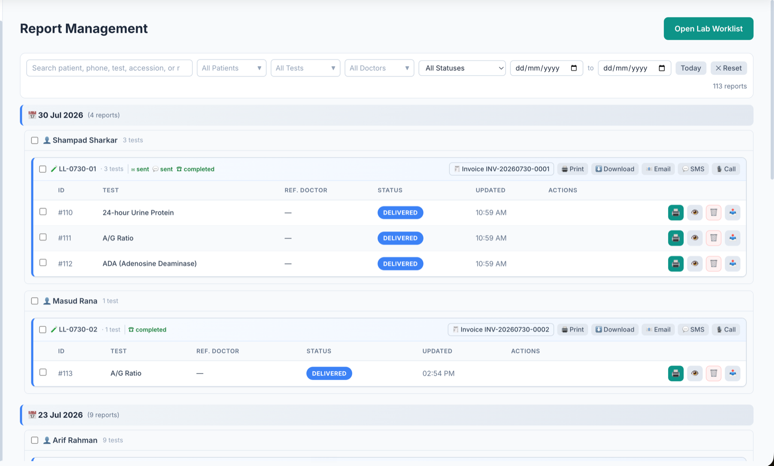This screenshot has width=774, height=466.
Task: Click DELIVERED badge for report #113
Action: click(x=329, y=373)
